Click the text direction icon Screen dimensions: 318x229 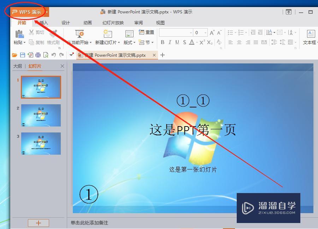pyautogui.click(x=269, y=32)
